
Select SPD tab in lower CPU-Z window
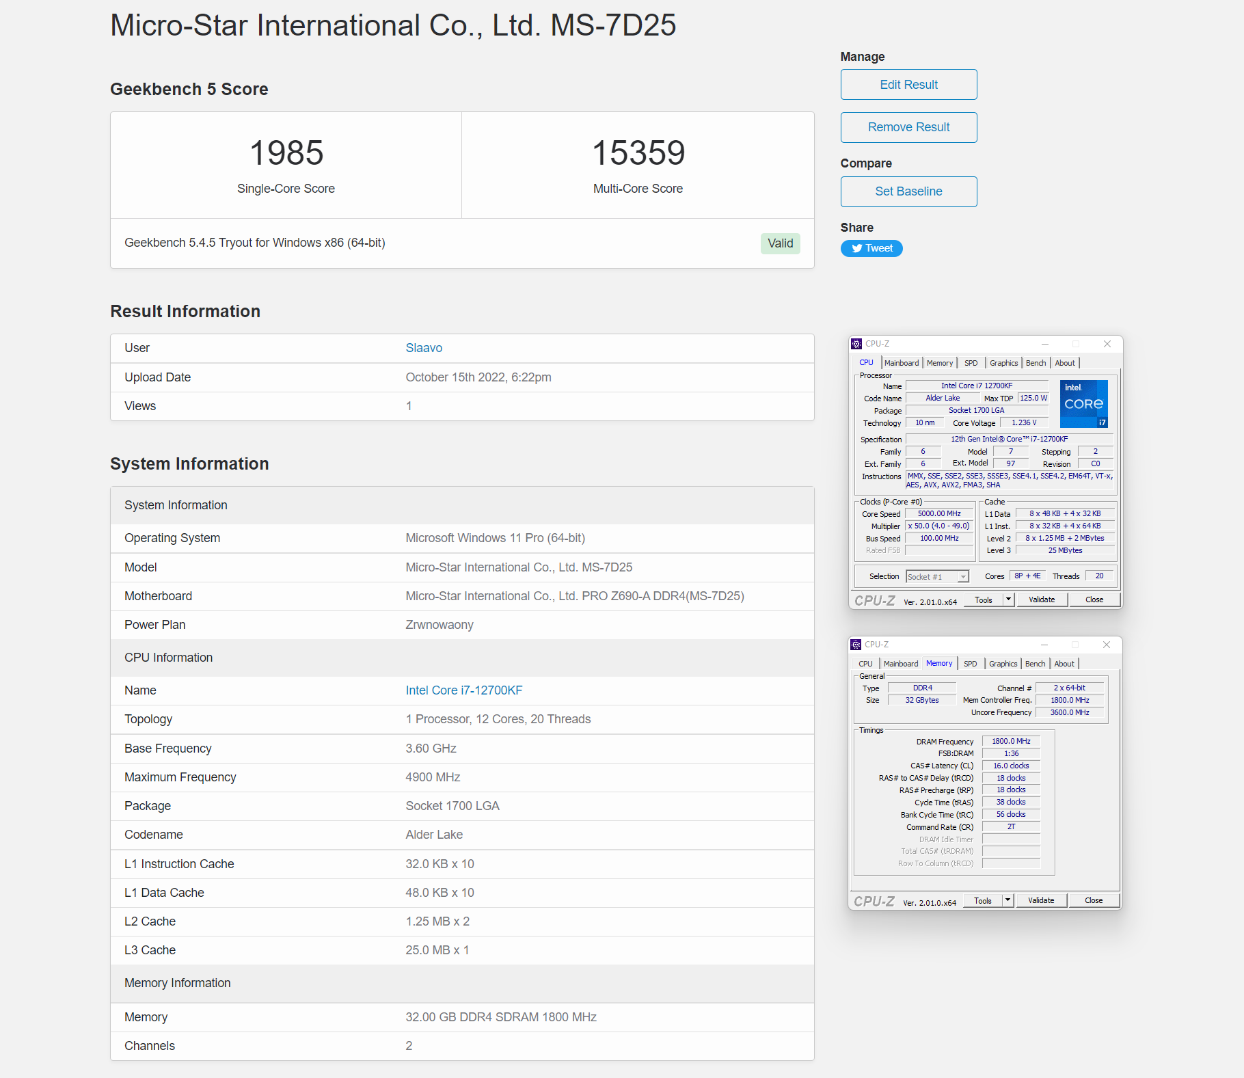(x=970, y=664)
